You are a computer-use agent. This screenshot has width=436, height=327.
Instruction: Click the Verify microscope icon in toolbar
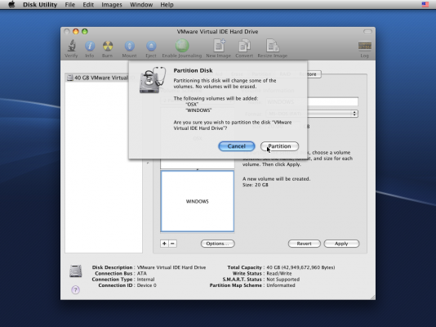click(x=72, y=46)
